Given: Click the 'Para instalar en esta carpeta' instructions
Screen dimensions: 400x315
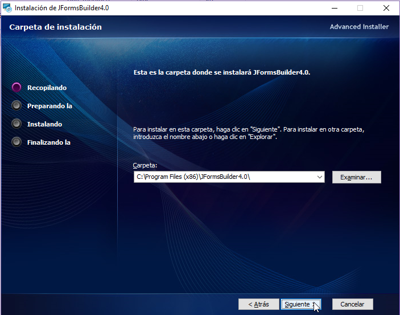Looking at the screenshot, I should (249, 133).
